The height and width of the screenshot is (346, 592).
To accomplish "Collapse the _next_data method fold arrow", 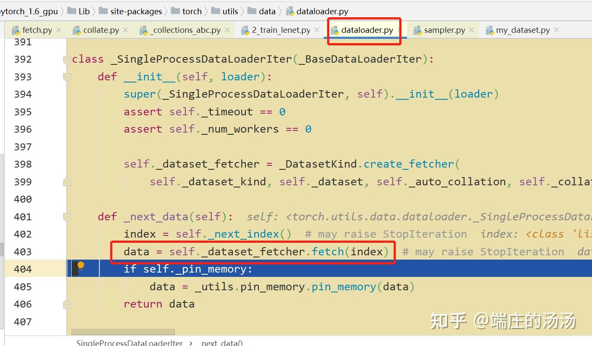I will (67, 217).
